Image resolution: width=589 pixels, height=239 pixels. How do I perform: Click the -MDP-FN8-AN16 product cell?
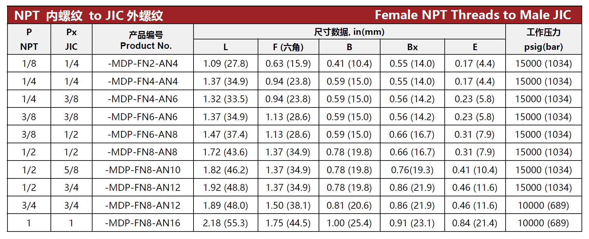pos(143,223)
